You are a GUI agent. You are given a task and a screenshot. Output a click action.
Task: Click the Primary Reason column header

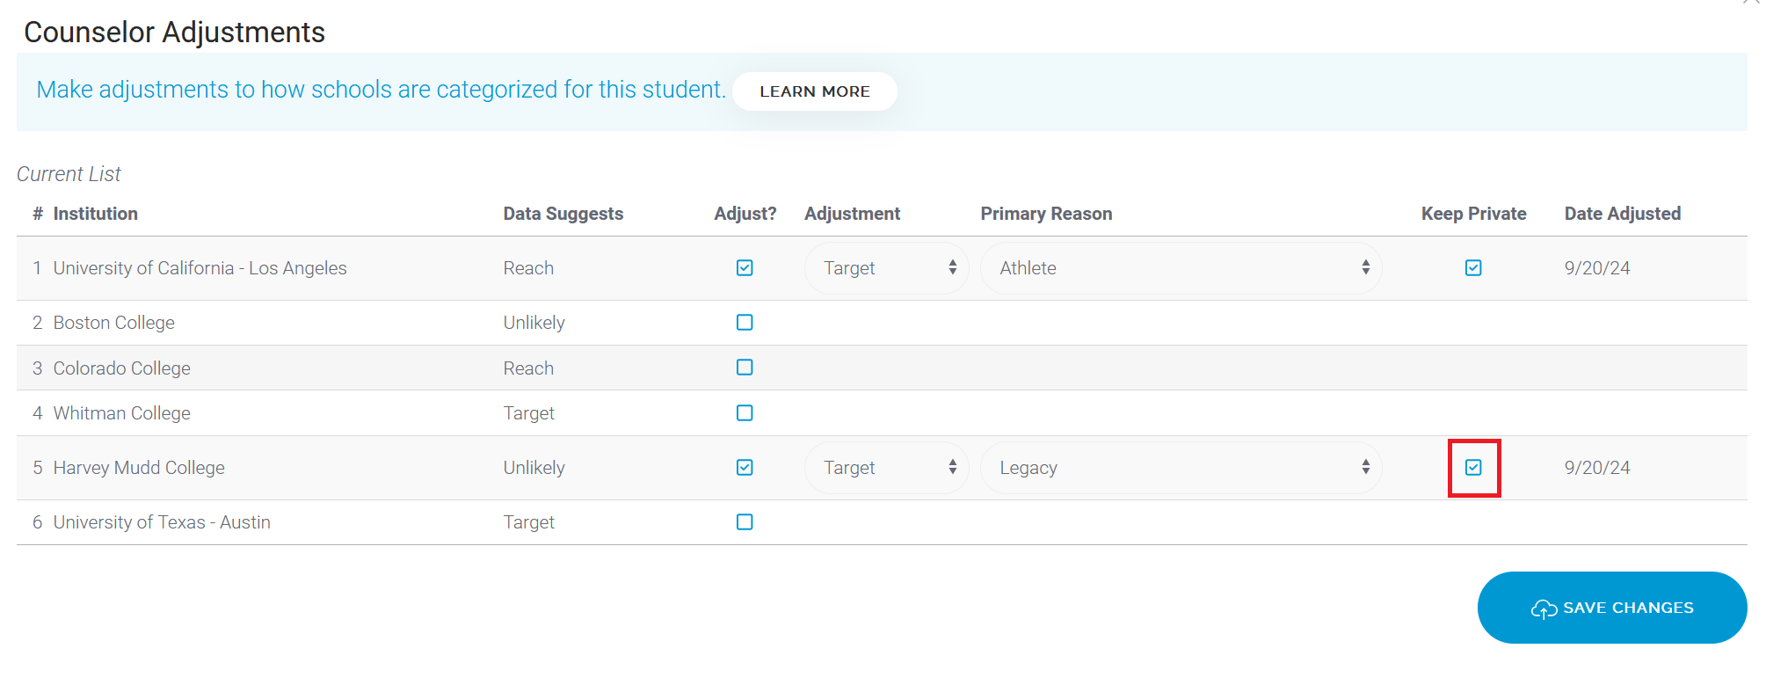[1046, 214]
